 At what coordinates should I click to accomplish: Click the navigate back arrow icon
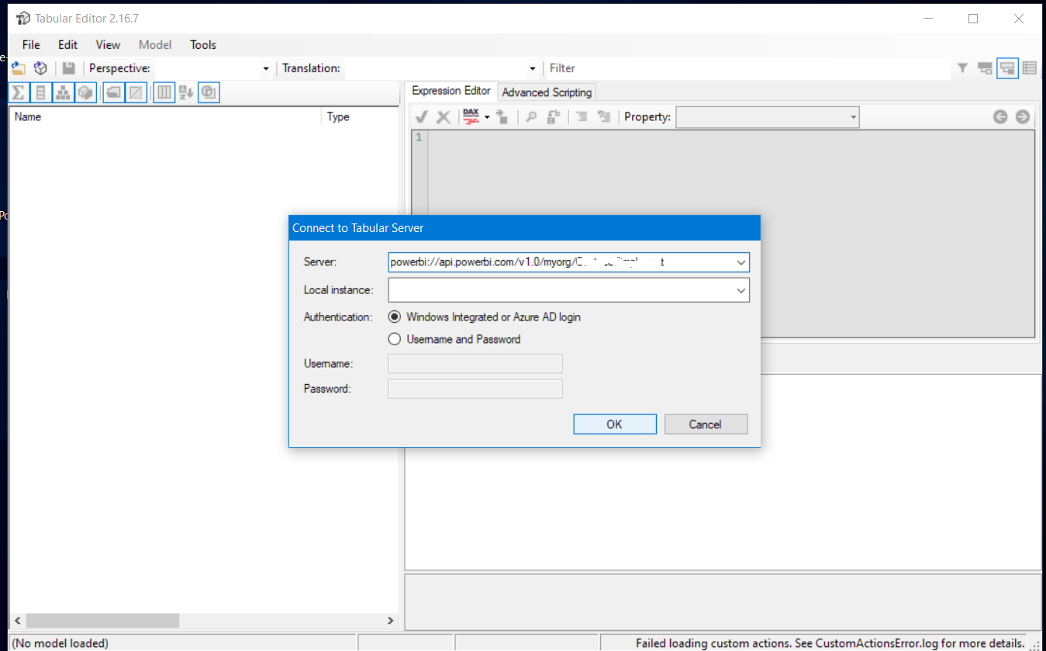(1000, 116)
